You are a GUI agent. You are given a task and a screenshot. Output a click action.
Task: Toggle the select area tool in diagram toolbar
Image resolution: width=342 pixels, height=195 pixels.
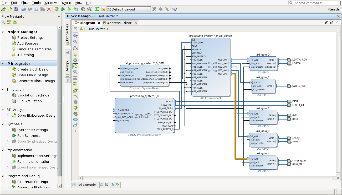coord(75,55)
